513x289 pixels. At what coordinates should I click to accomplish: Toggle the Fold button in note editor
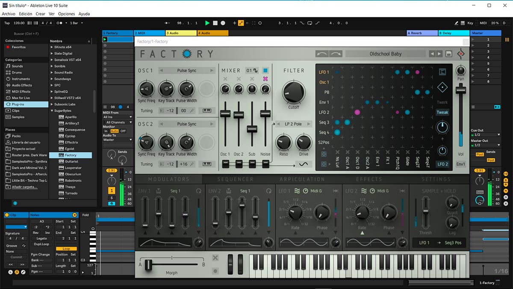click(85, 215)
